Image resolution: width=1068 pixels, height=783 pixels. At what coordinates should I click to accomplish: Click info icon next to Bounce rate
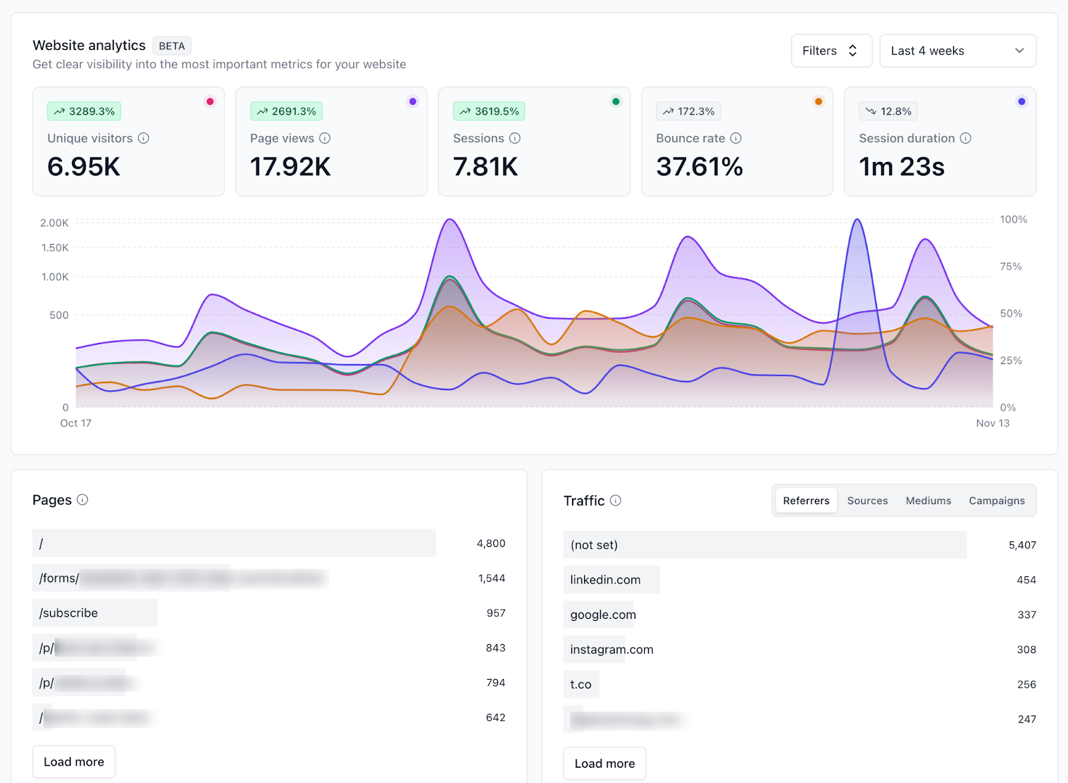tap(736, 138)
